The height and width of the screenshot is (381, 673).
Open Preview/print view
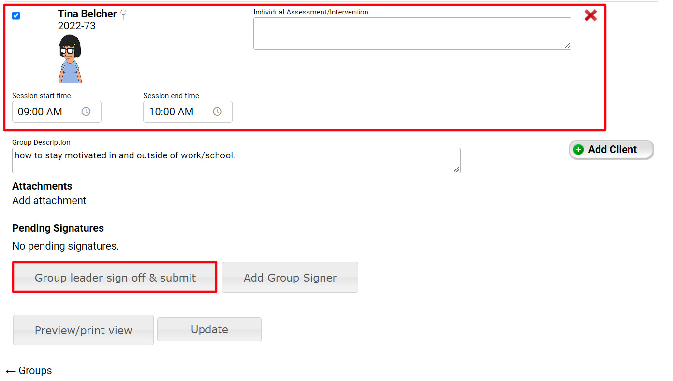coord(83,330)
